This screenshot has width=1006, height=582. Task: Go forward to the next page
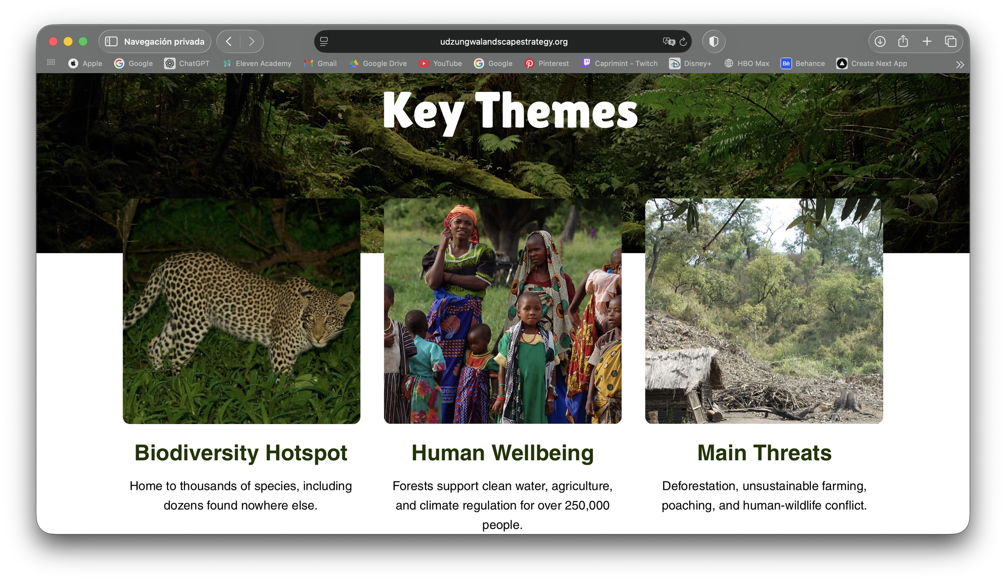click(x=251, y=41)
